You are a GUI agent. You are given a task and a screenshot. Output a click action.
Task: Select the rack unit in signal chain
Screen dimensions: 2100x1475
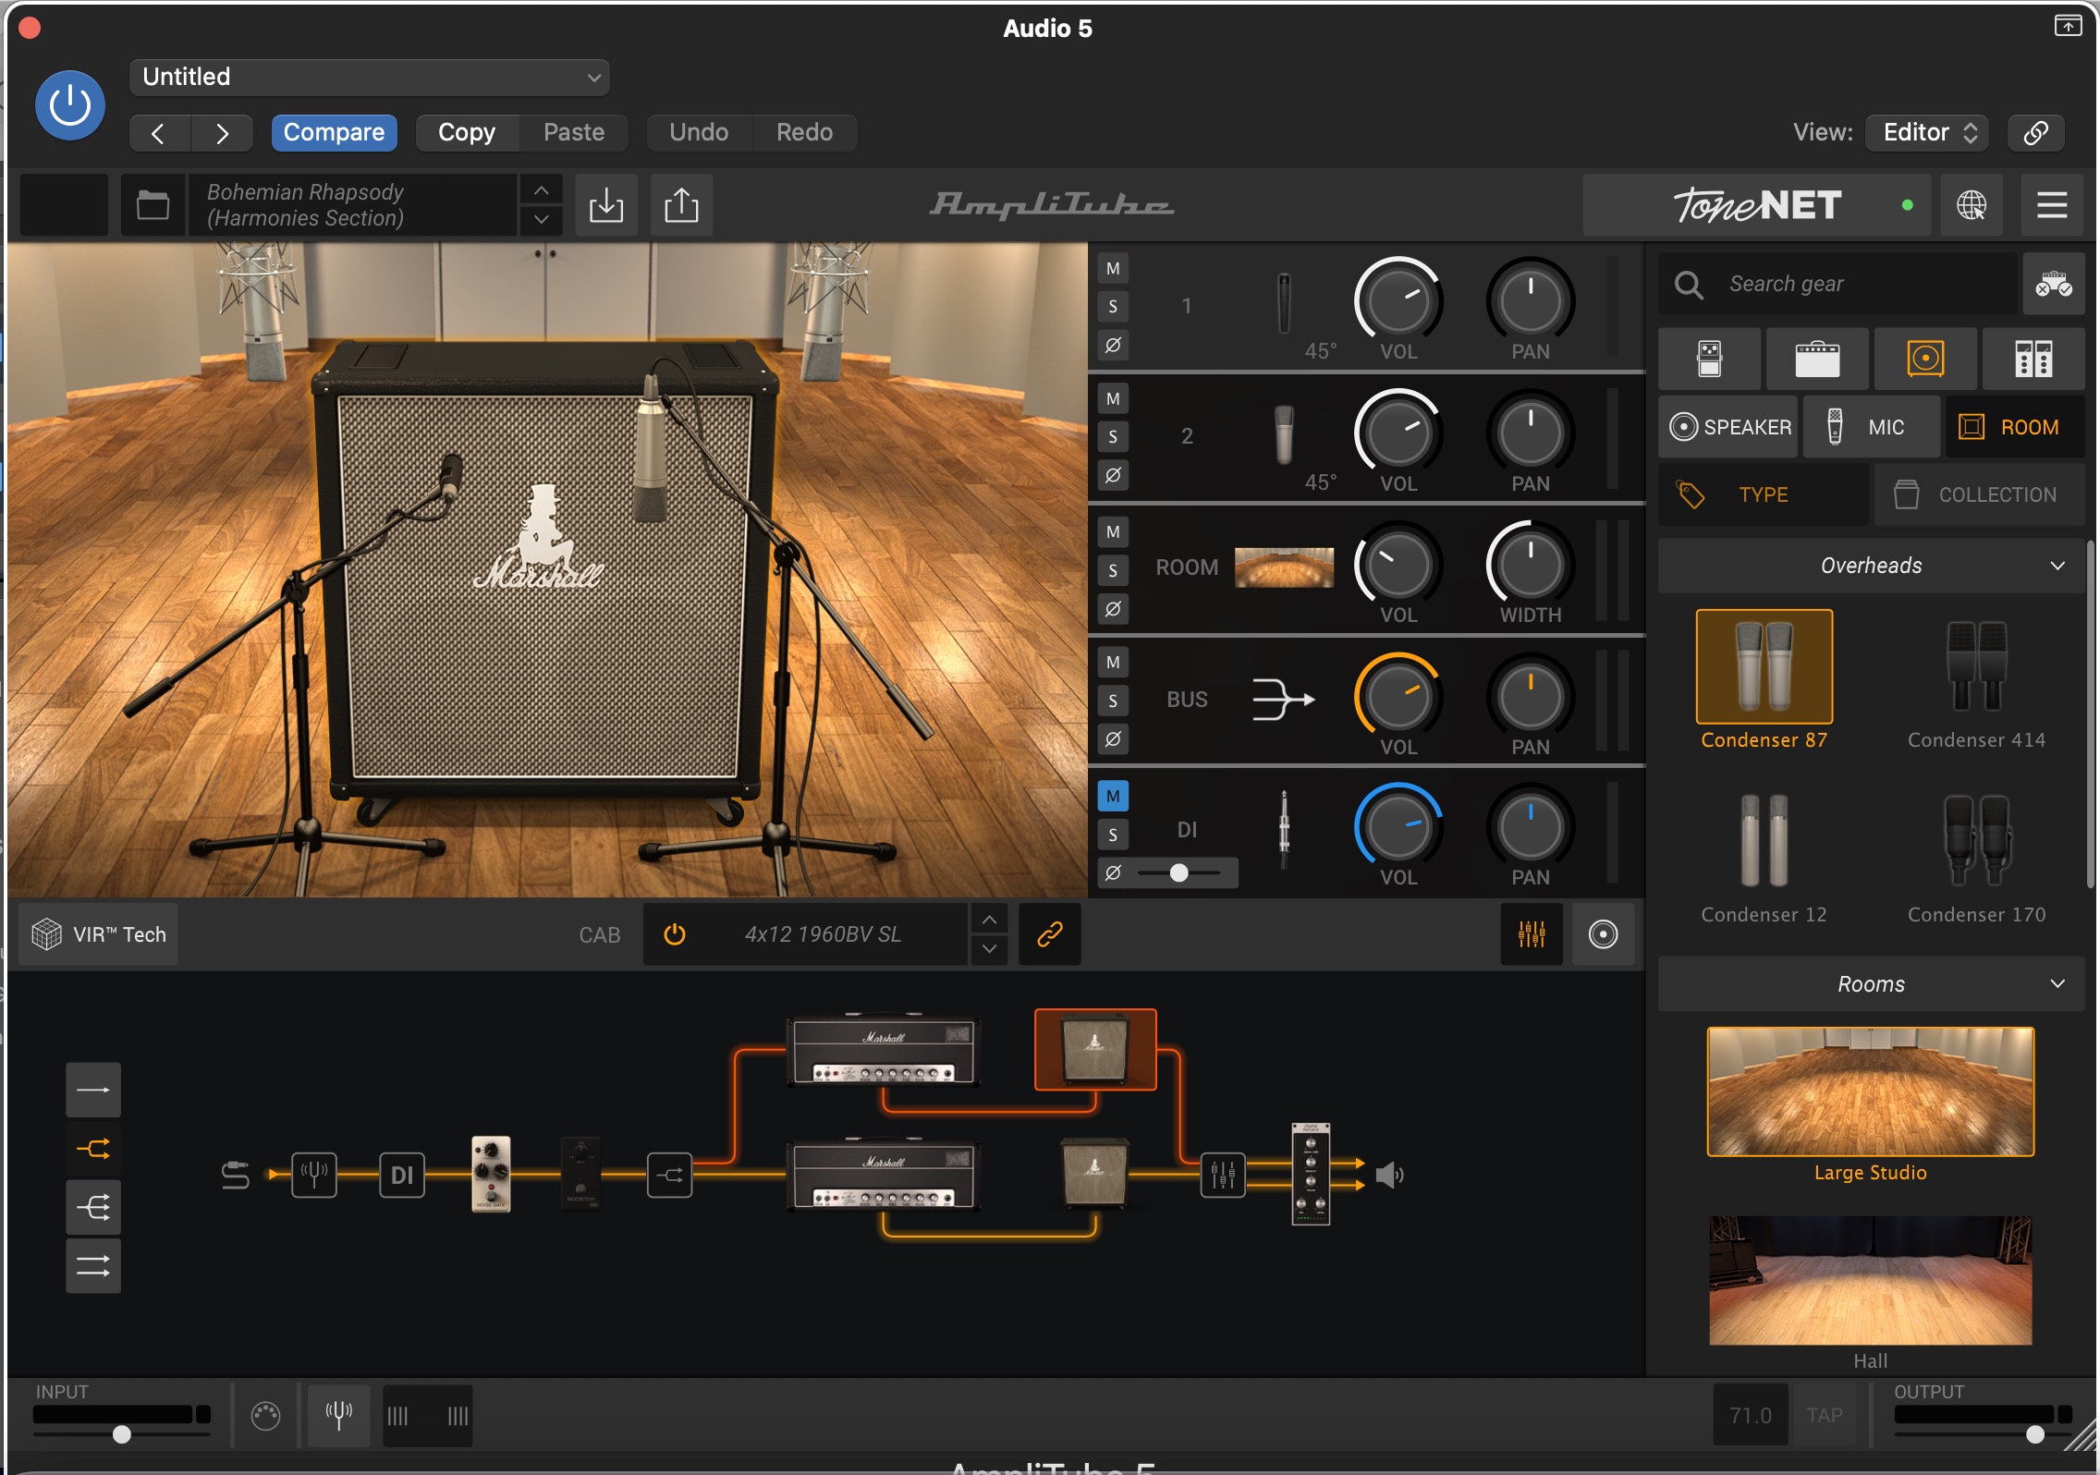pos(1311,1174)
